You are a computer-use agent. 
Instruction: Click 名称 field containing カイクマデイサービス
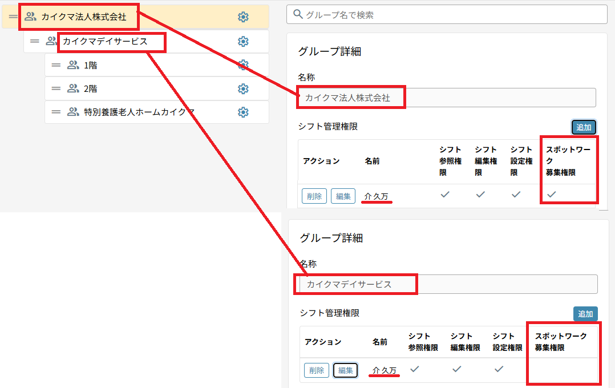pos(448,284)
